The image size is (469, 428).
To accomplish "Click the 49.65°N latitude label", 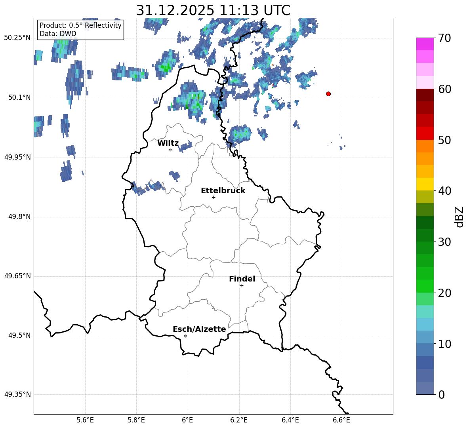I will [x=17, y=276].
